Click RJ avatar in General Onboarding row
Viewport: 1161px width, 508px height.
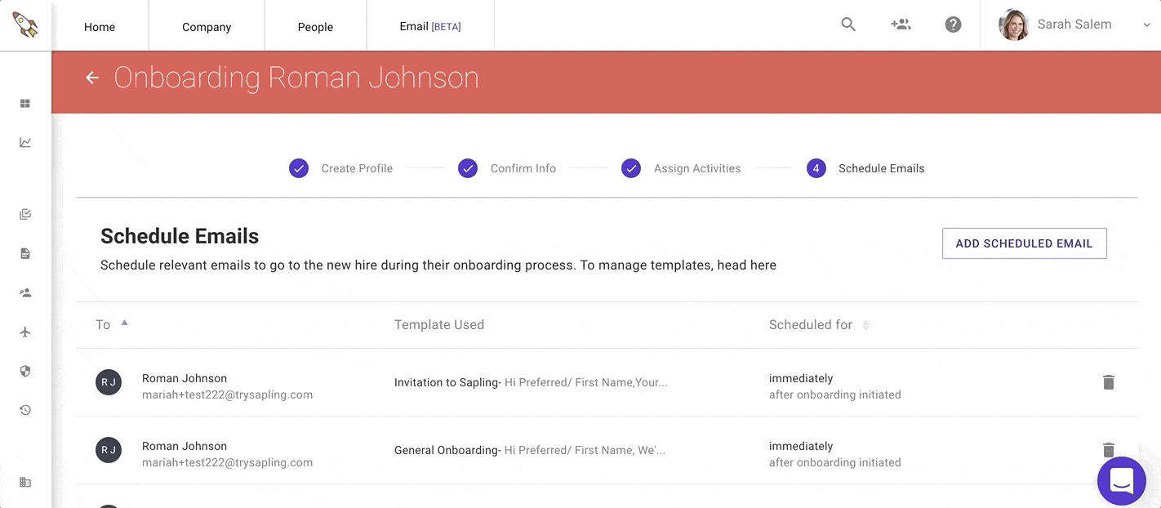[x=109, y=450]
